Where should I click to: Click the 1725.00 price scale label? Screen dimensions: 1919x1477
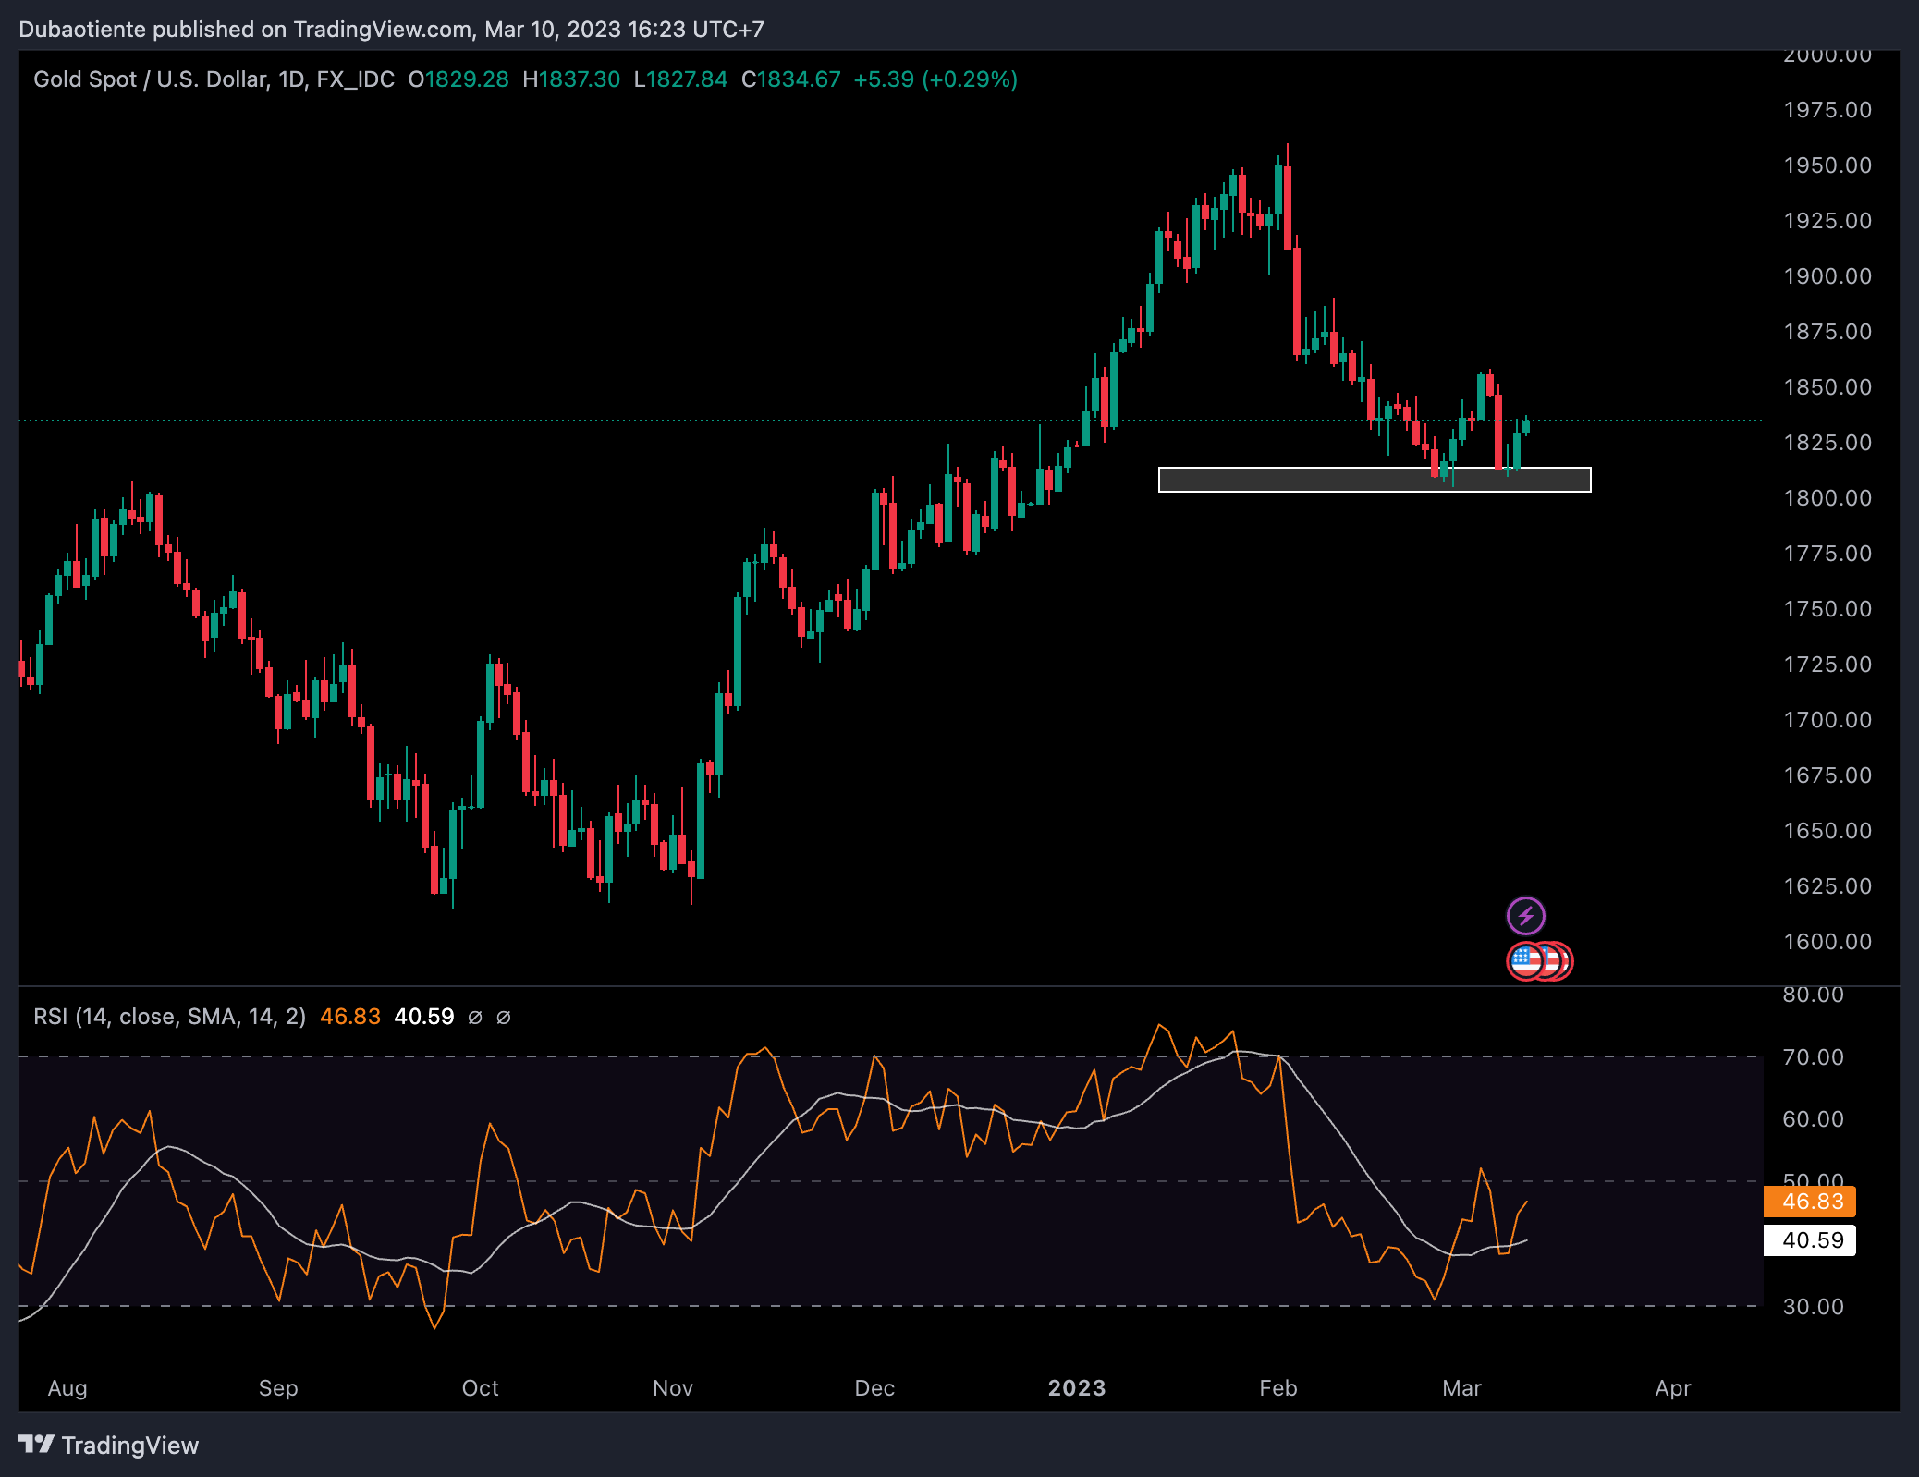(1827, 665)
